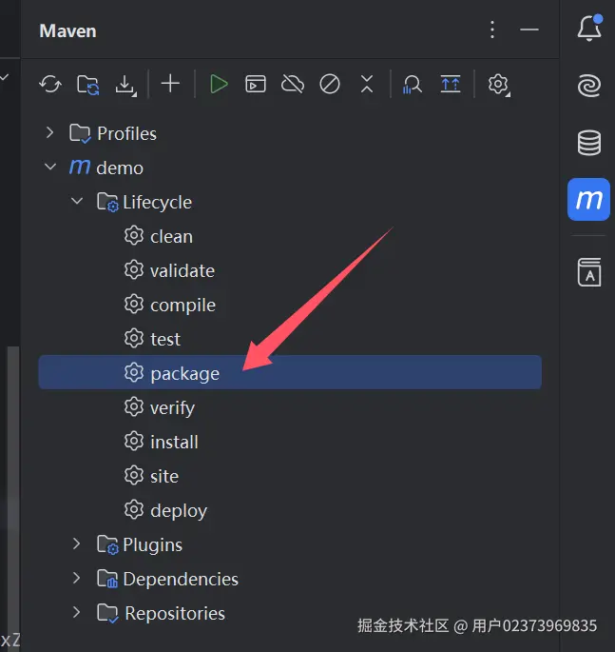
Task: Collapse the demo project node
Action: pyautogui.click(x=50, y=168)
